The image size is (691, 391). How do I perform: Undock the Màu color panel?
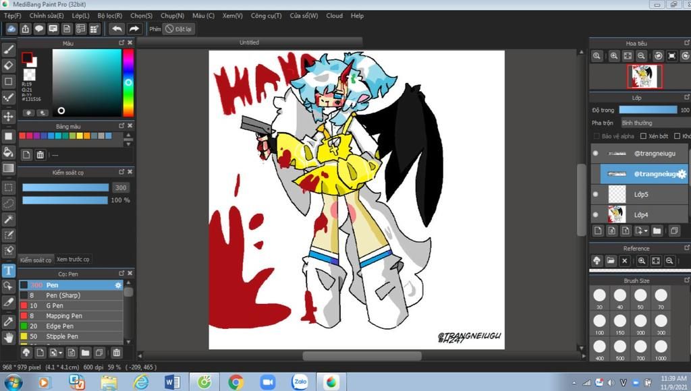click(121, 42)
